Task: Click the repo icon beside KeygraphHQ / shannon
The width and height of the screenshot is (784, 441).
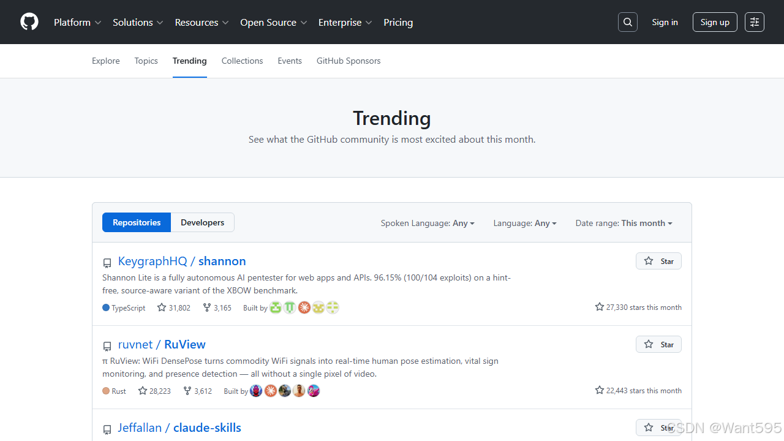Action: coord(107,263)
